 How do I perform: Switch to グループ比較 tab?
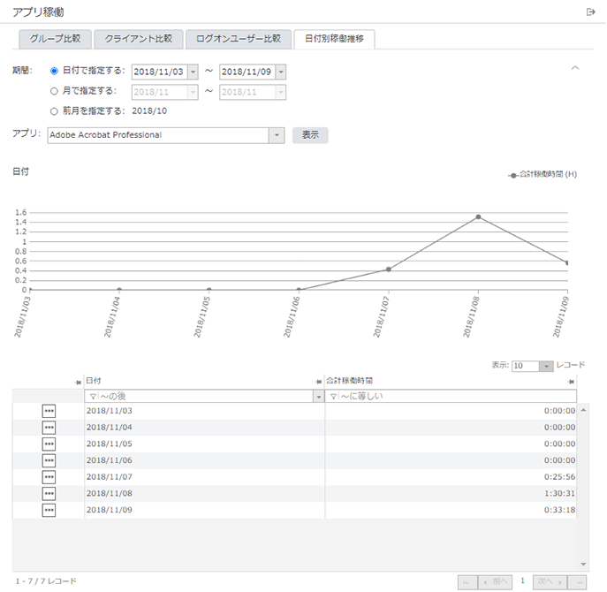[x=55, y=39]
